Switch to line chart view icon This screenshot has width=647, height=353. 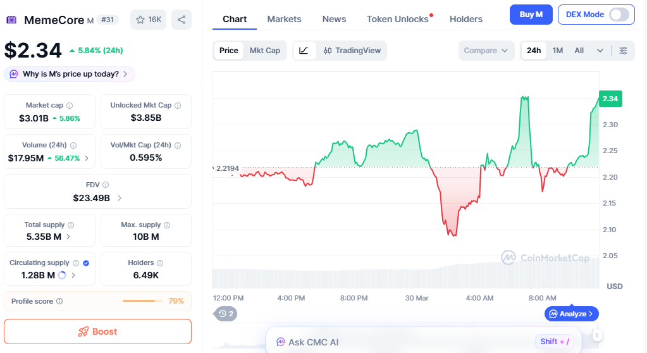(x=304, y=51)
